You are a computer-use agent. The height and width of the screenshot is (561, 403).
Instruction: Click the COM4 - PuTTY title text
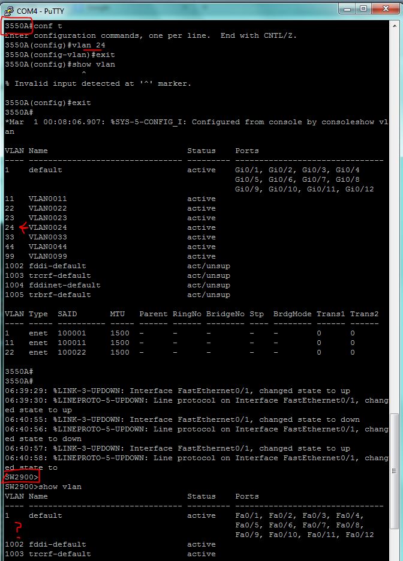click(40, 11)
